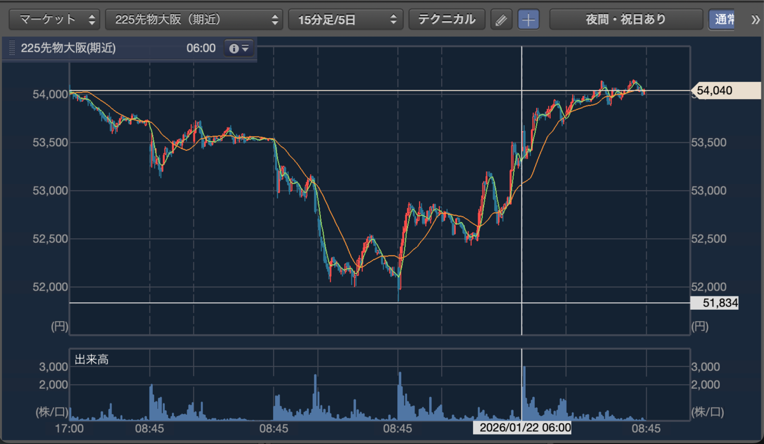Open the chart info dropdown icon

tap(239, 48)
